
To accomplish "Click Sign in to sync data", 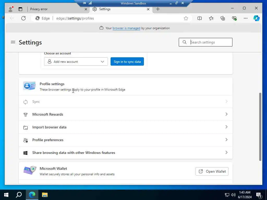I will pos(127,61).
